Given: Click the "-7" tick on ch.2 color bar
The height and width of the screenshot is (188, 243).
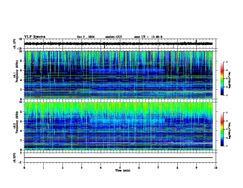Looking at the screenshot, I should tap(226, 146).
